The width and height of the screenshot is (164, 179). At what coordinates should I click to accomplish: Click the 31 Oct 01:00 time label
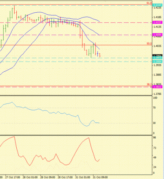point(83,177)
